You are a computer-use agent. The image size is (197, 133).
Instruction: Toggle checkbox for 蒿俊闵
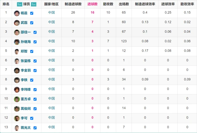click(x=35, y=109)
